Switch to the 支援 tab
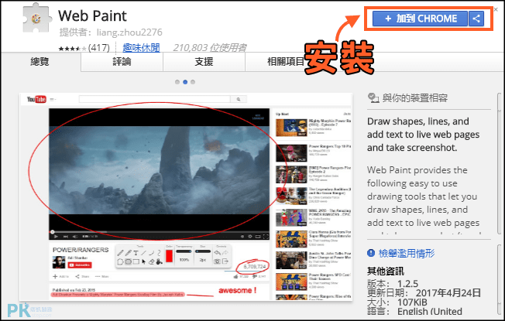Viewport: 505px width, 321px height. (204, 61)
